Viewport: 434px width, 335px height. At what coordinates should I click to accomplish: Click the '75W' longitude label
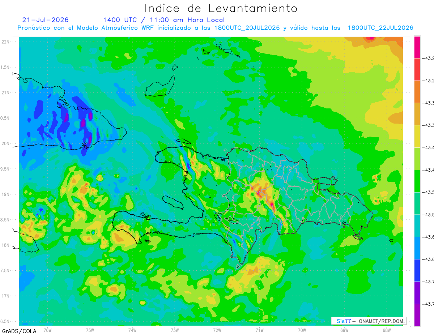(90, 330)
